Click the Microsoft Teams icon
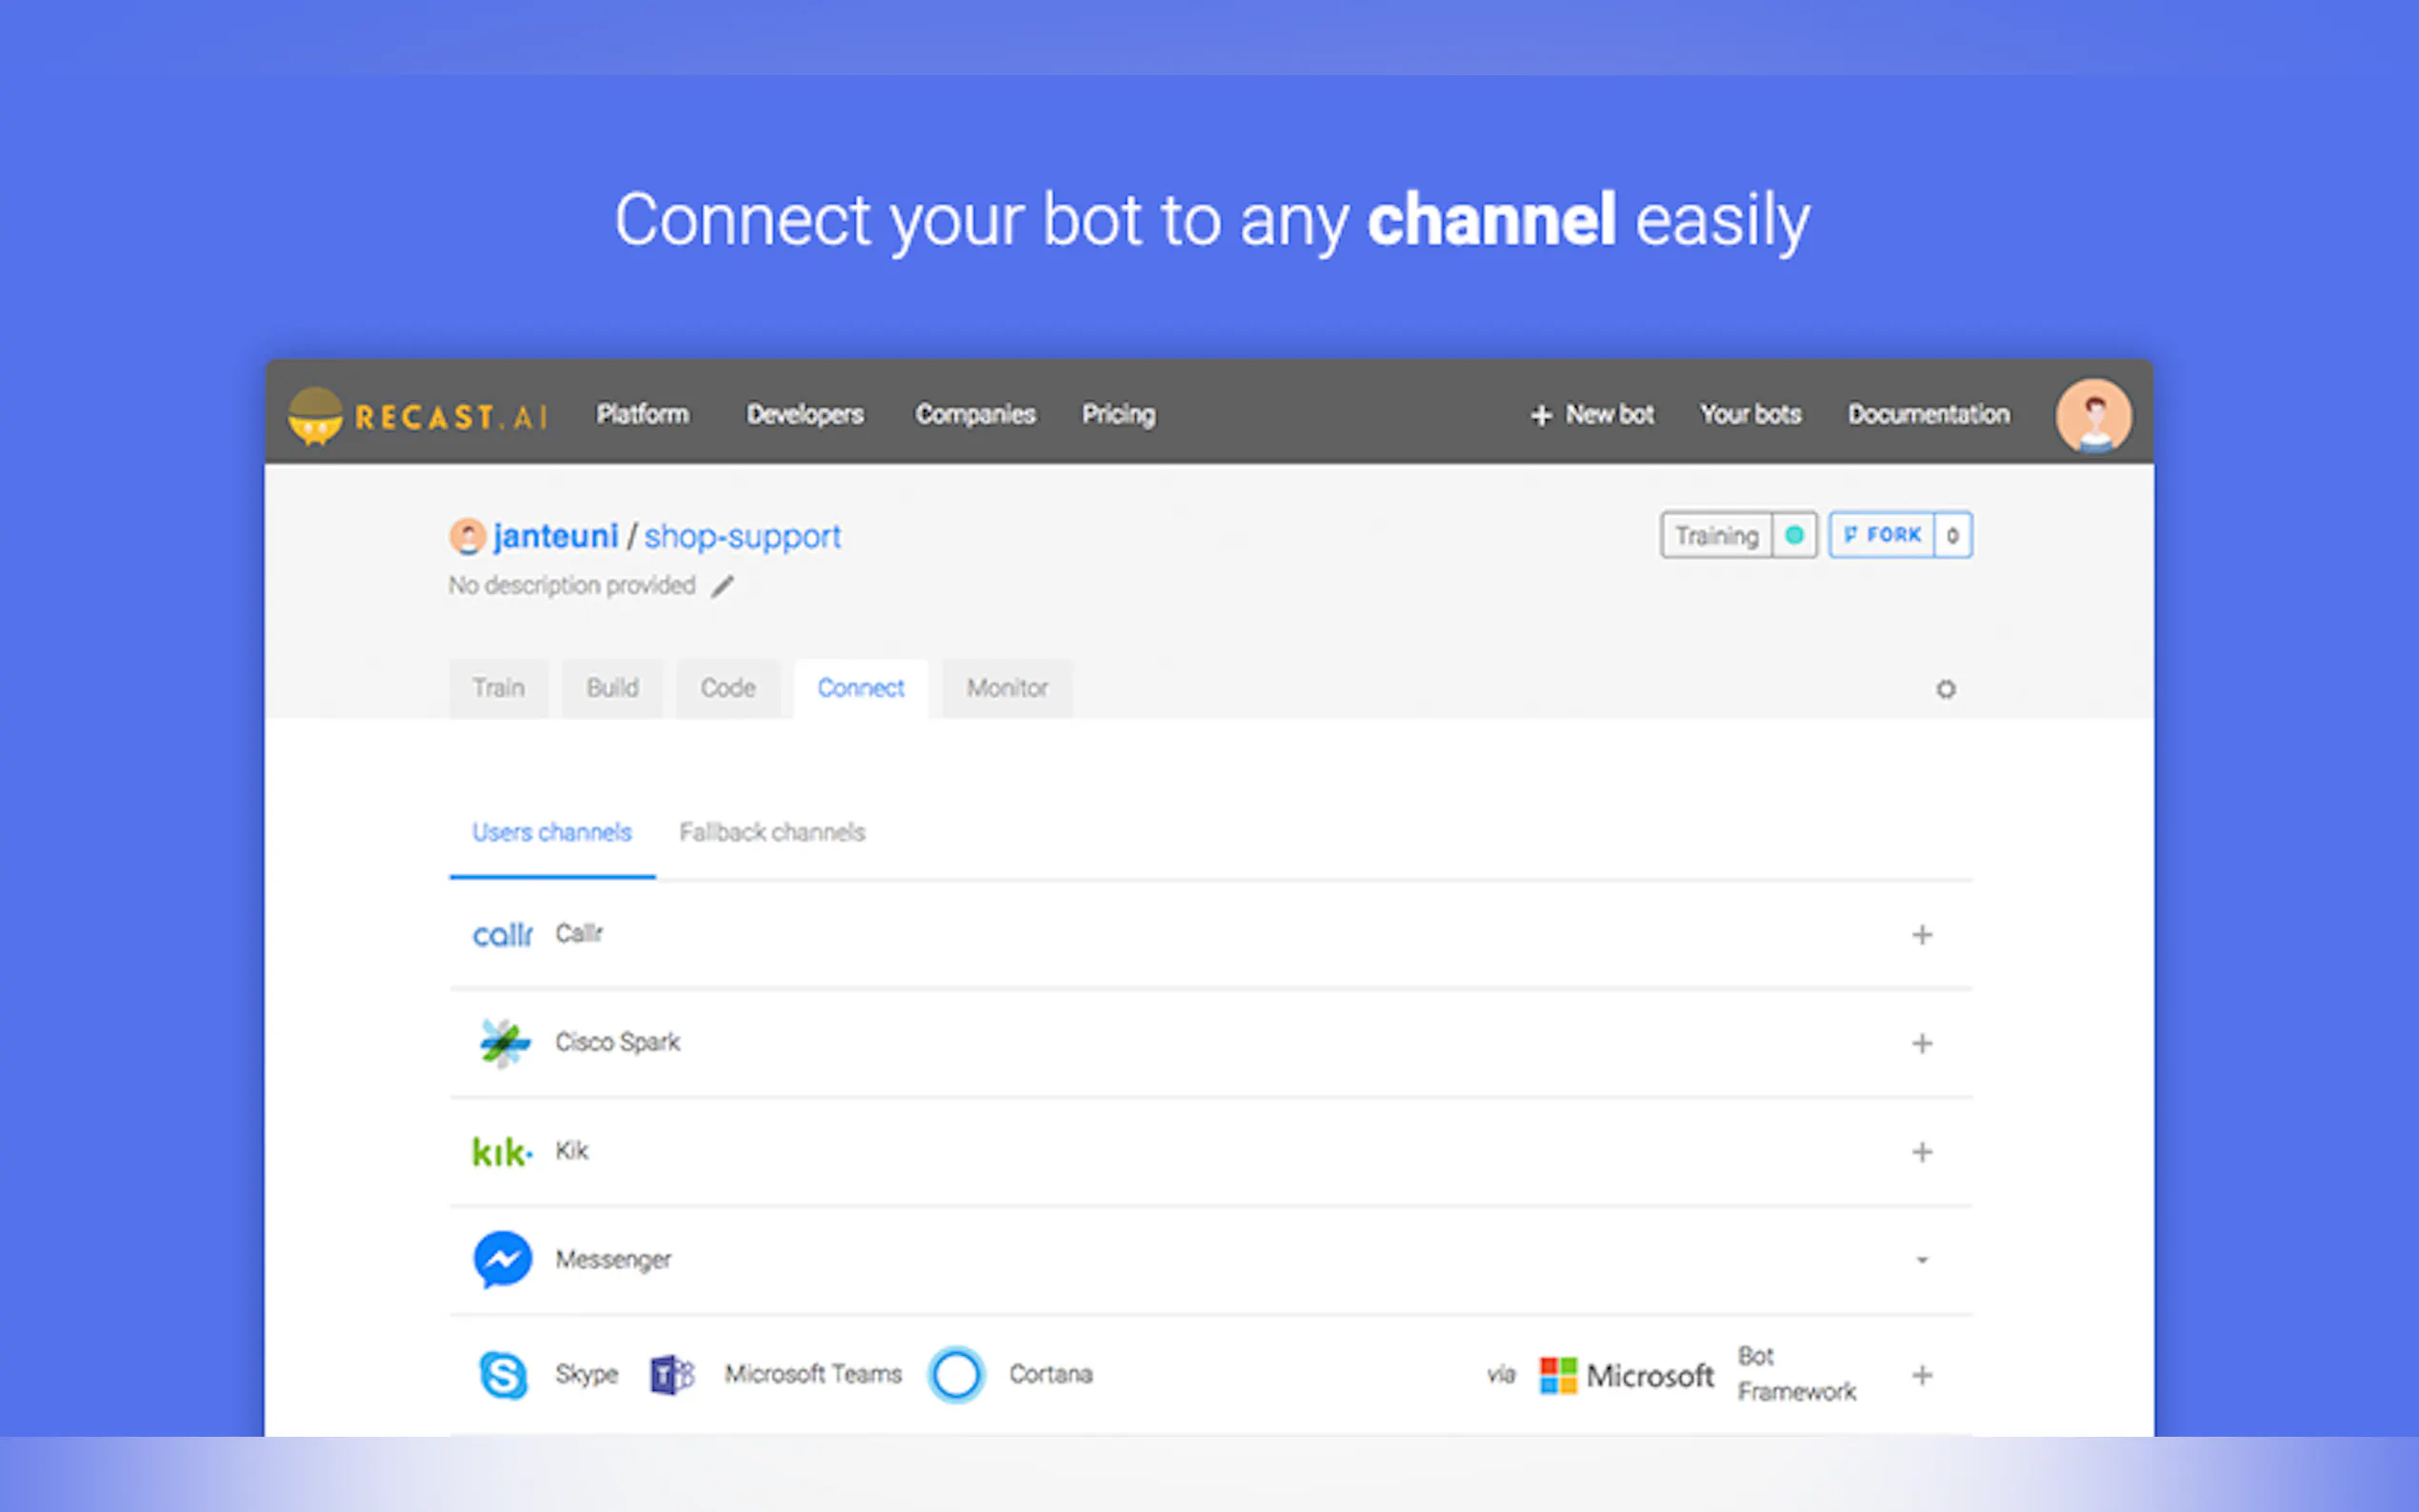 672,1374
